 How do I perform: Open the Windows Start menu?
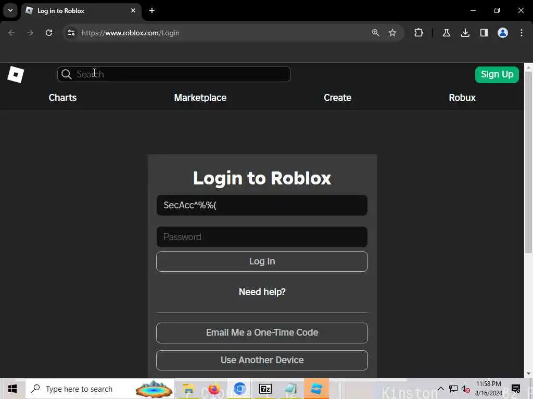click(12, 389)
